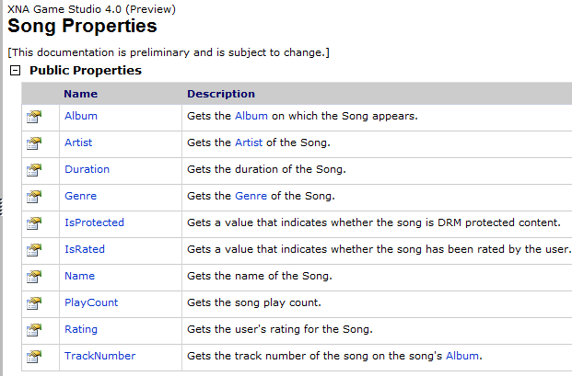This screenshot has height=376, width=572.
Task: Open the Album property link
Action: [81, 116]
